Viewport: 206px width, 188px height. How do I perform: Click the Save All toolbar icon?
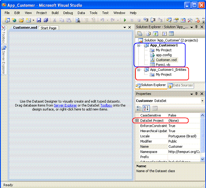46,20
